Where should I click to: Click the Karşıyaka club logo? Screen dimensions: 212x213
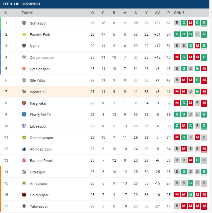click(24, 103)
